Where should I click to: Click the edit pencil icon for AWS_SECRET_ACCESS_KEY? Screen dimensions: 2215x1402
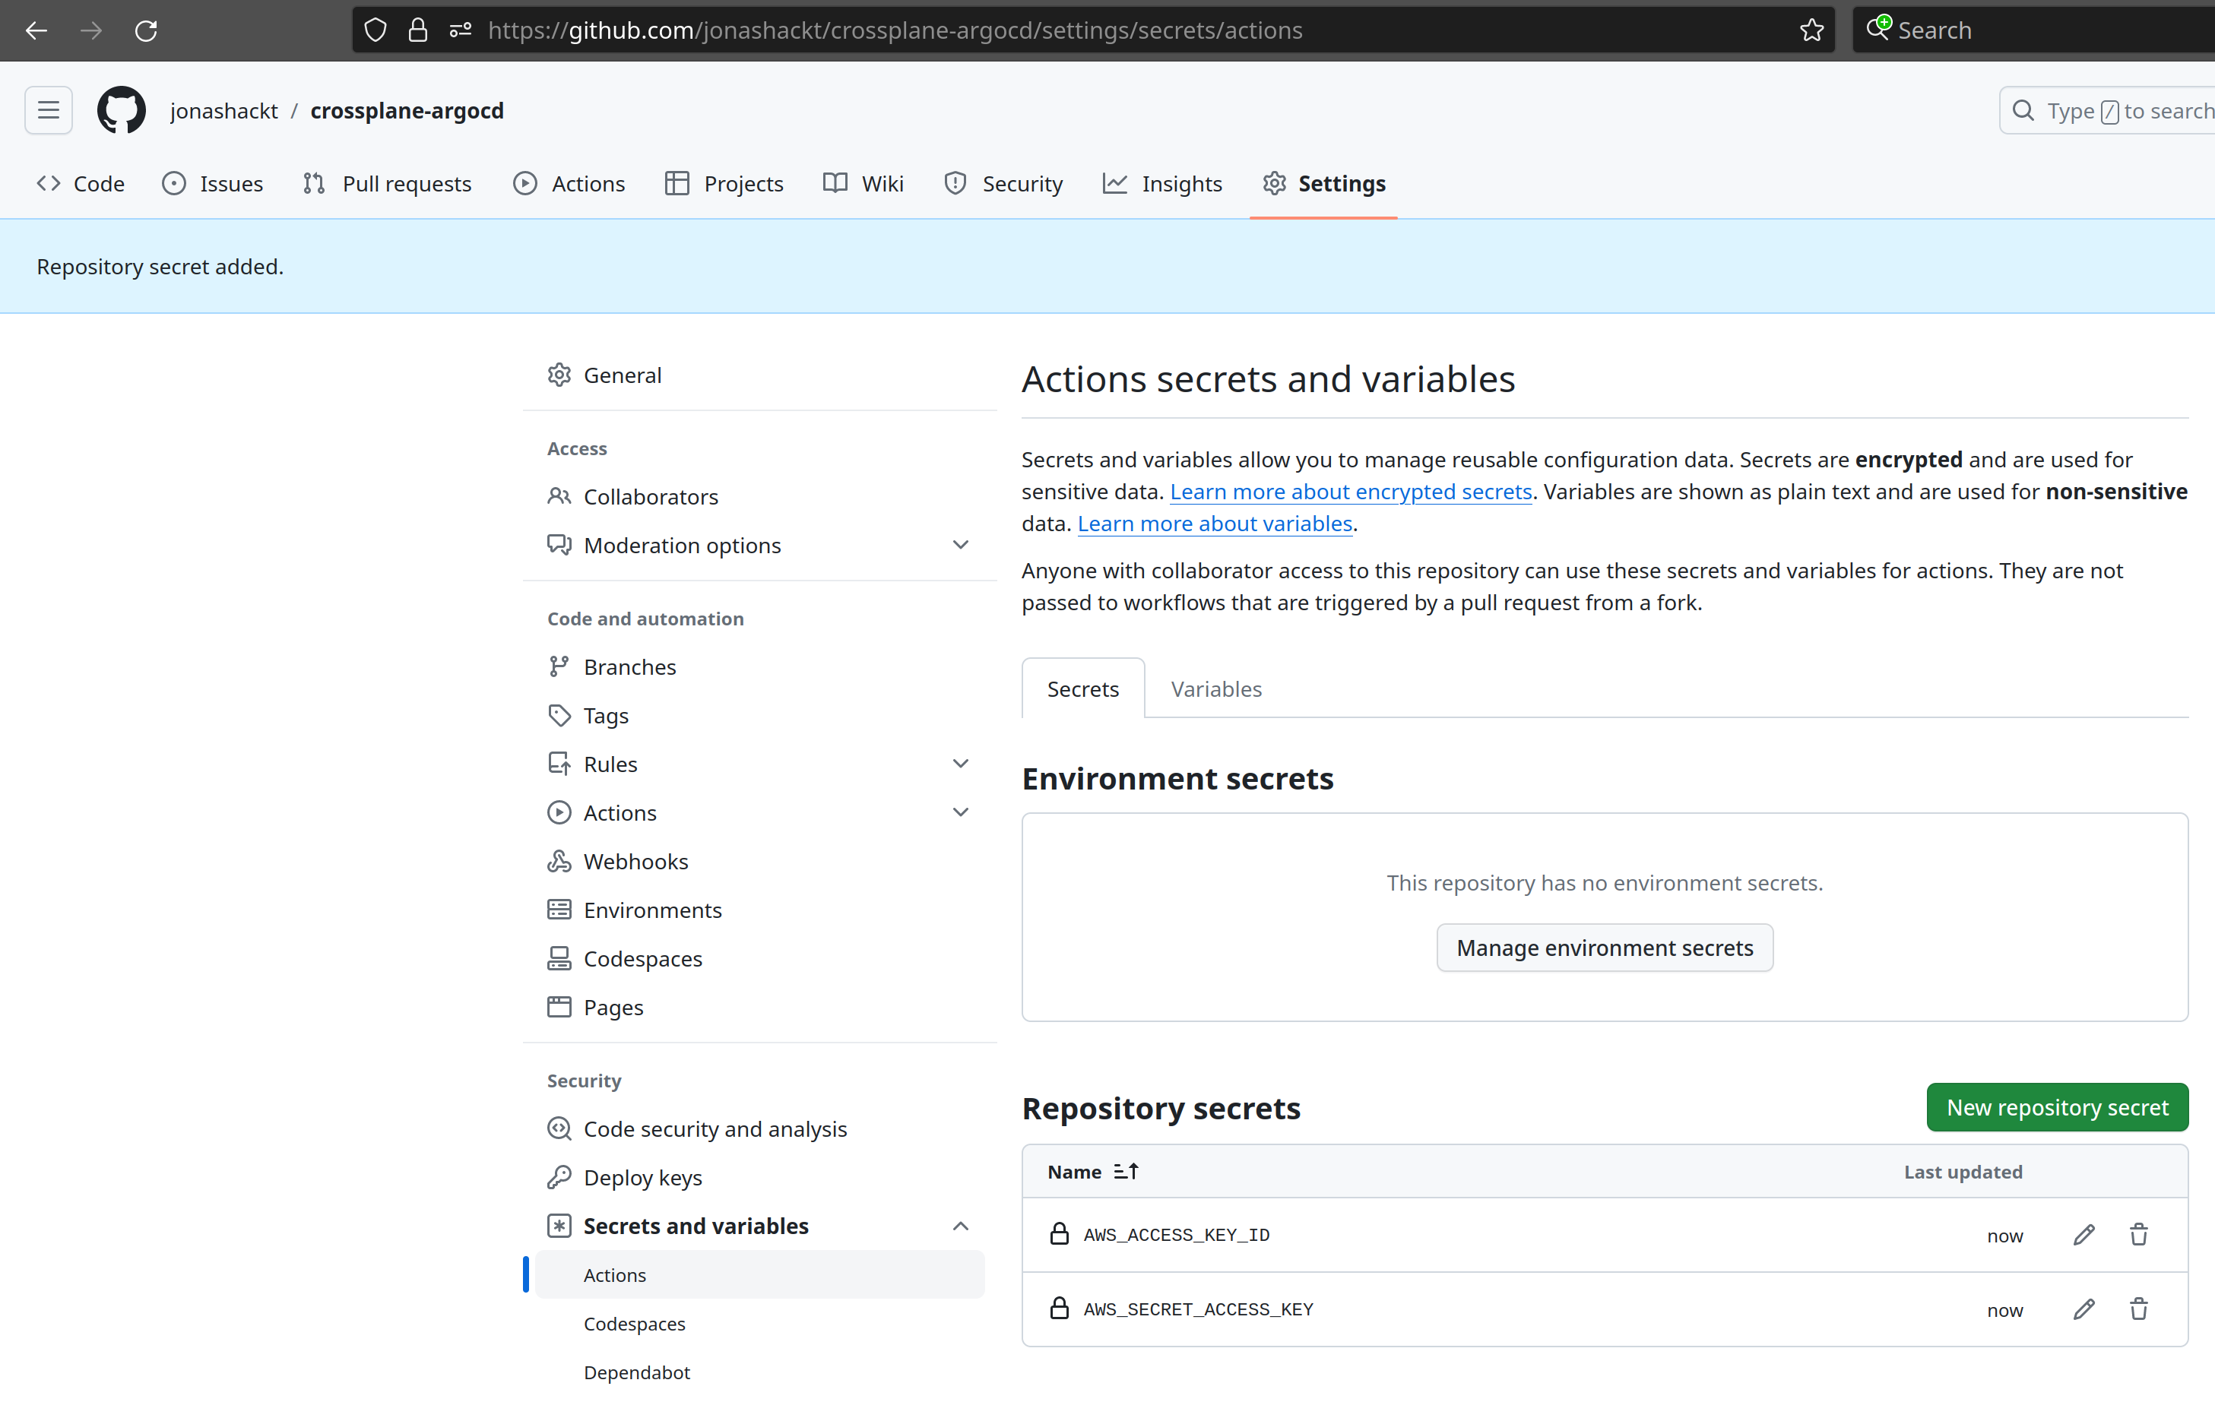point(2083,1309)
